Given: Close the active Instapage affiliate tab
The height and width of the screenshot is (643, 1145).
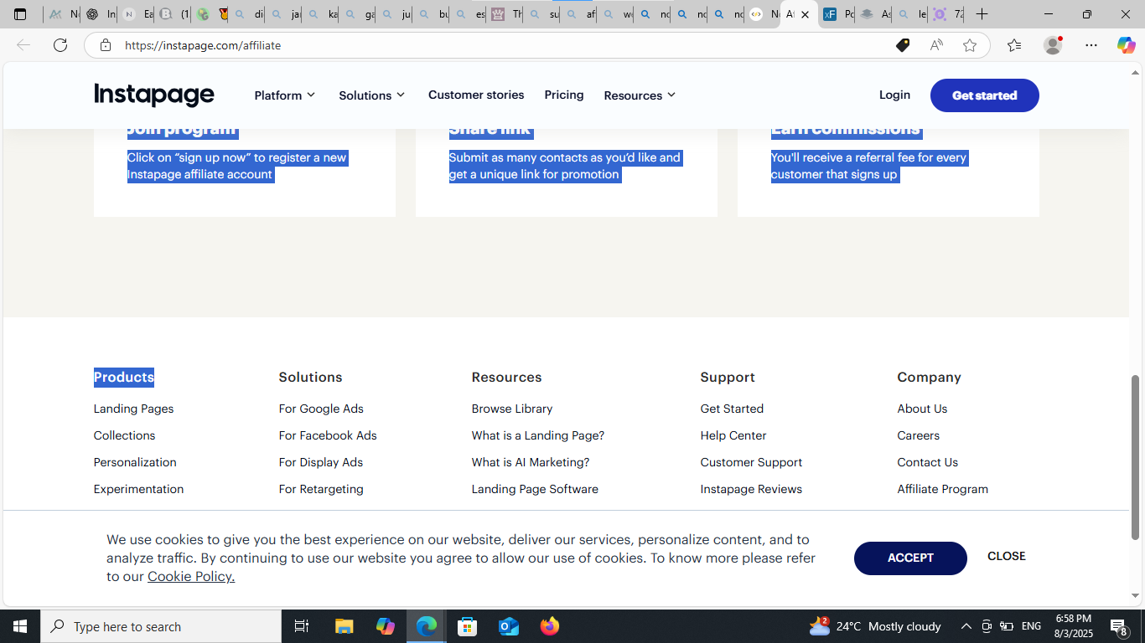Looking at the screenshot, I should click(805, 14).
